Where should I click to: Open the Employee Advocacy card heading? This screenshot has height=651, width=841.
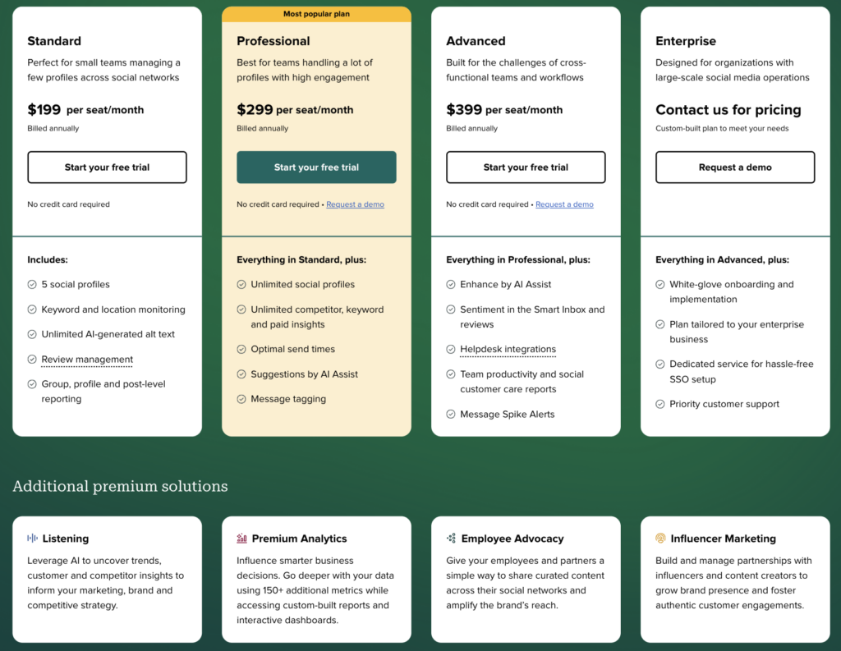pos(512,539)
